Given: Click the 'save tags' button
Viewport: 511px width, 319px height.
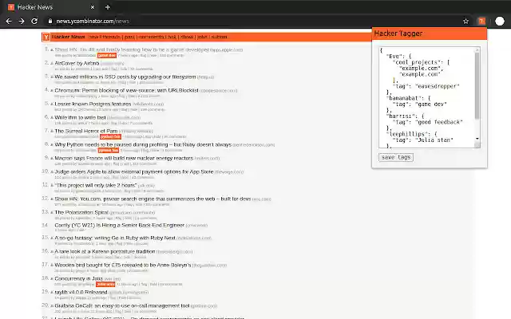Looking at the screenshot, I should (x=396, y=157).
